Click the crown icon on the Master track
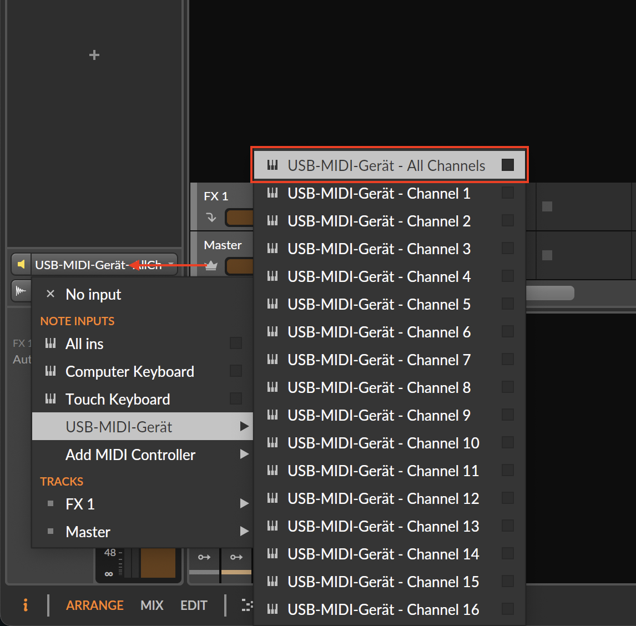Viewport: 636px width, 626px height. pos(211,266)
